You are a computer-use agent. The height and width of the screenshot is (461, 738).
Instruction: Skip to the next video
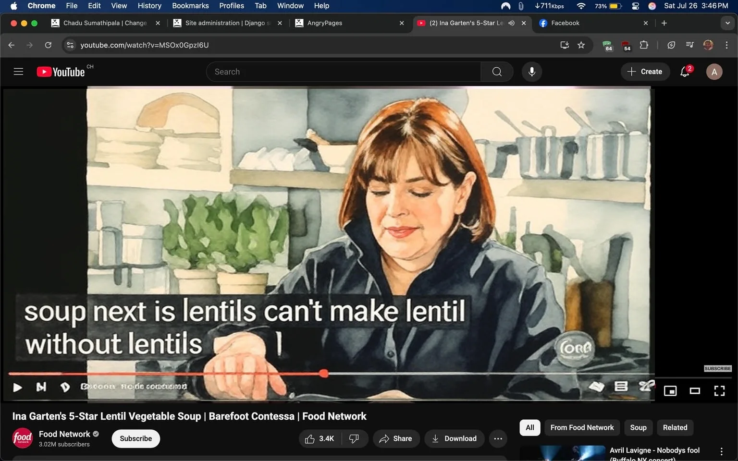pos(41,387)
